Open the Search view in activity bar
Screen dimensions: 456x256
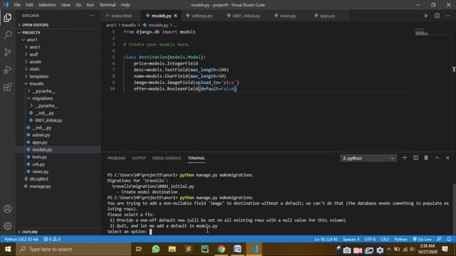[8, 35]
